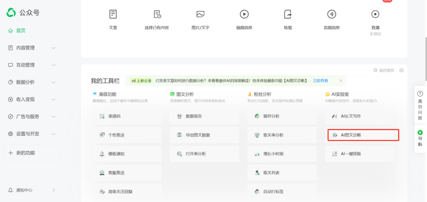Click the 导出图文数据 icon
The image size is (427, 202).
pos(179,135)
